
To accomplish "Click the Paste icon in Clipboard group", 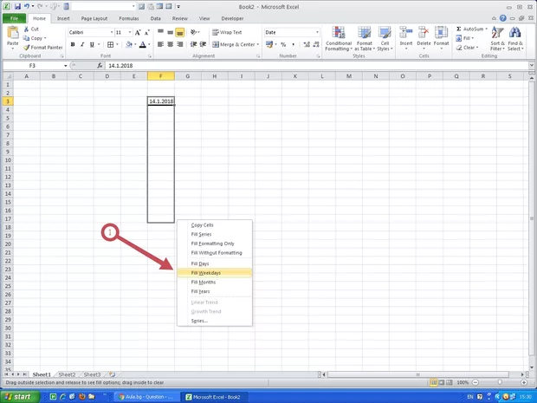I will click(12, 35).
